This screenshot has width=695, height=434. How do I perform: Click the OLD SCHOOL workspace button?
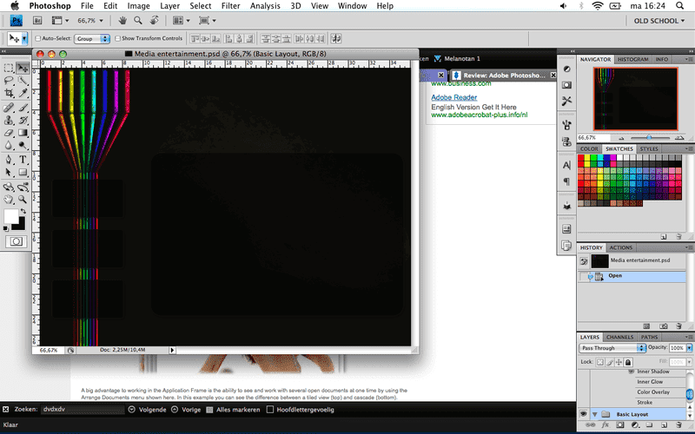pos(657,21)
